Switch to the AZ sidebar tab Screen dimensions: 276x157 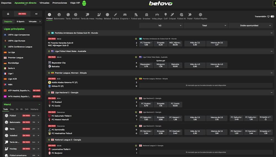pyautogui.click(x=36, y=14)
